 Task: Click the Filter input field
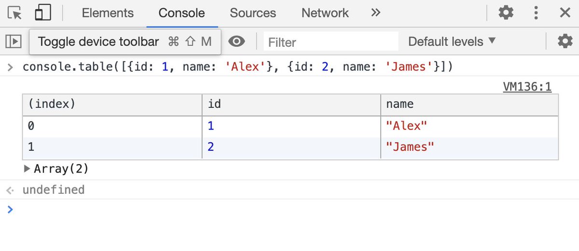pos(331,42)
